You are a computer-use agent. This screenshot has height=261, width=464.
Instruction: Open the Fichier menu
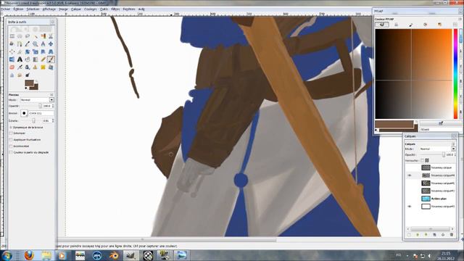click(x=5, y=9)
